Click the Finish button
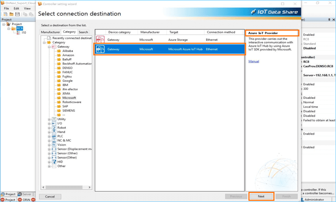This screenshot has height=202, width=336. 287,196
